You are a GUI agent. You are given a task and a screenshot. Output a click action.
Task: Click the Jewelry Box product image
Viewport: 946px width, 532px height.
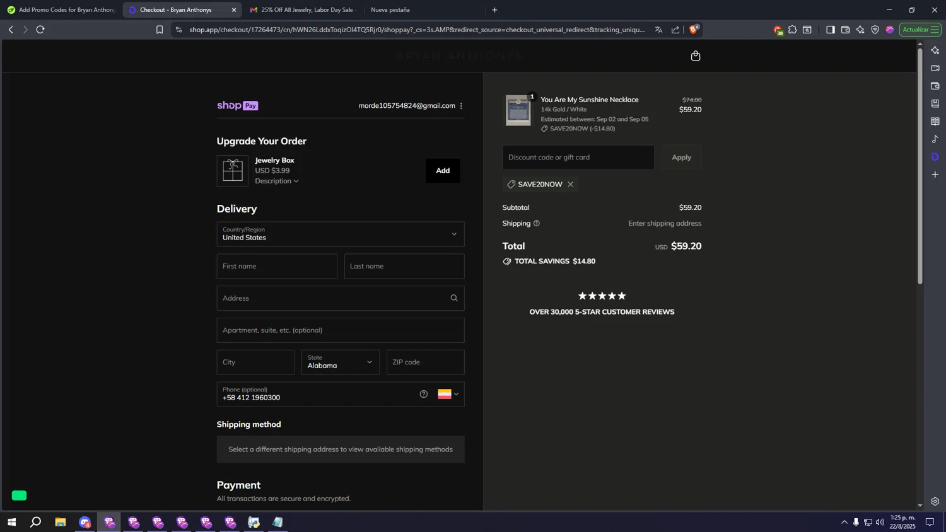coord(233,171)
